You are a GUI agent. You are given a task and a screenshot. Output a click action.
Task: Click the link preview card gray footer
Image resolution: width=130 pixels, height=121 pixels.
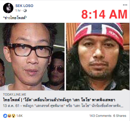(65, 101)
